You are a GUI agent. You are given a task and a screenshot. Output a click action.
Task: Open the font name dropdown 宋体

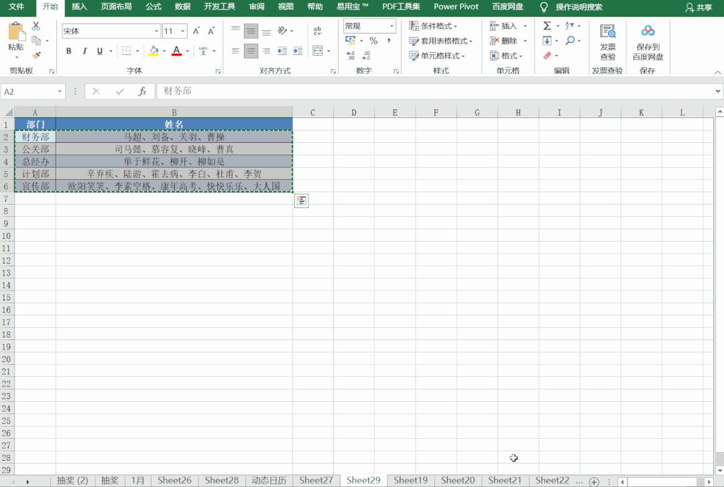click(157, 32)
